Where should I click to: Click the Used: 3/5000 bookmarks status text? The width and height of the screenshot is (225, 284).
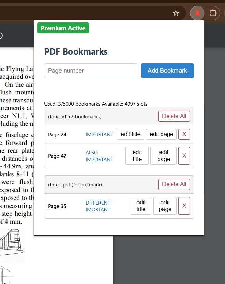96,104
